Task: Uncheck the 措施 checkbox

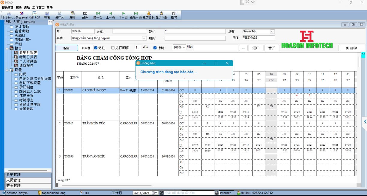Action: point(155,48)
